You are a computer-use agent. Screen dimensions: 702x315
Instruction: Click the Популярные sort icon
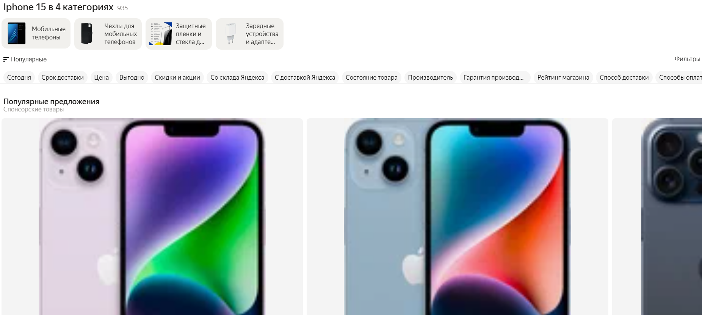(x=6, y=59)
